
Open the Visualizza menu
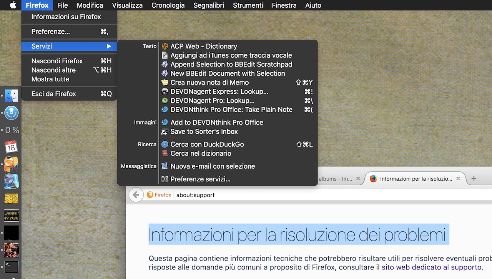coord(127,5)
